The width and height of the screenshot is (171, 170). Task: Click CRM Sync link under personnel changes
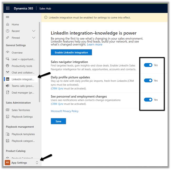[x=57, y=104]
